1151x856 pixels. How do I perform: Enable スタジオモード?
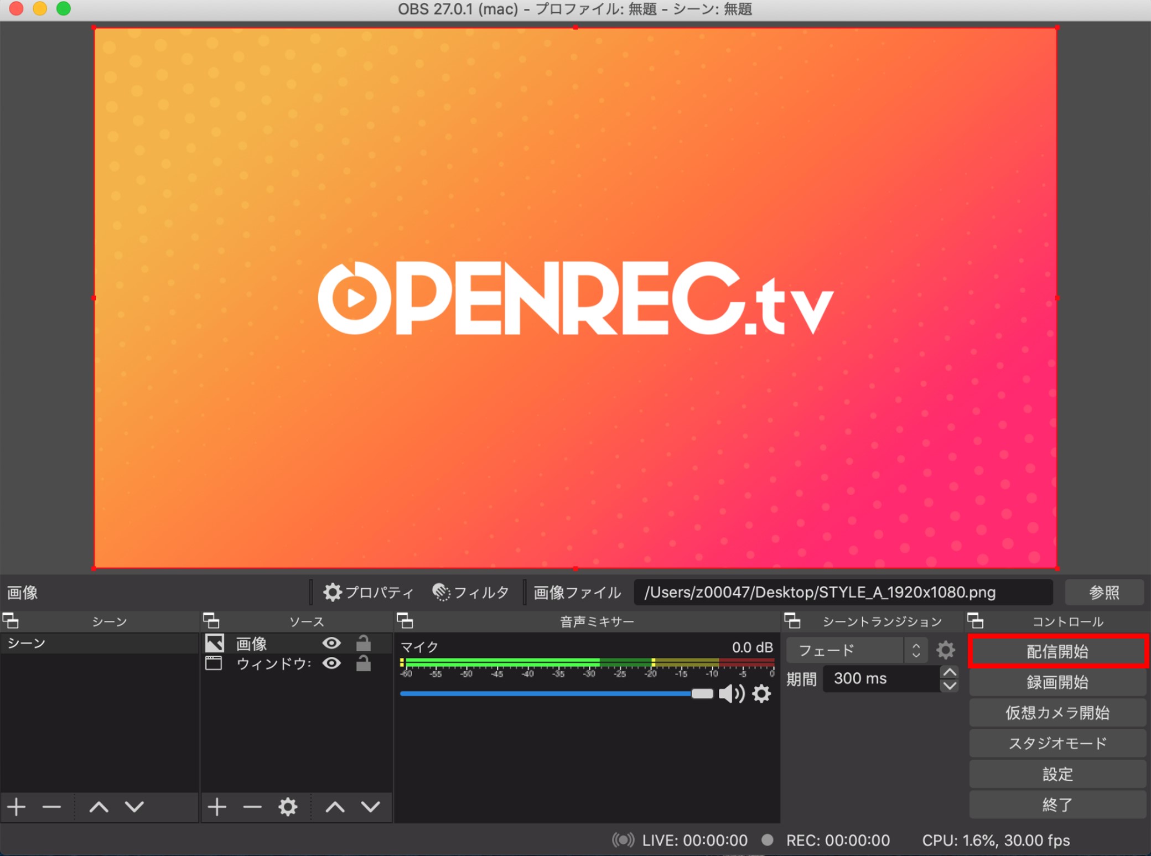click(1057, 743)
